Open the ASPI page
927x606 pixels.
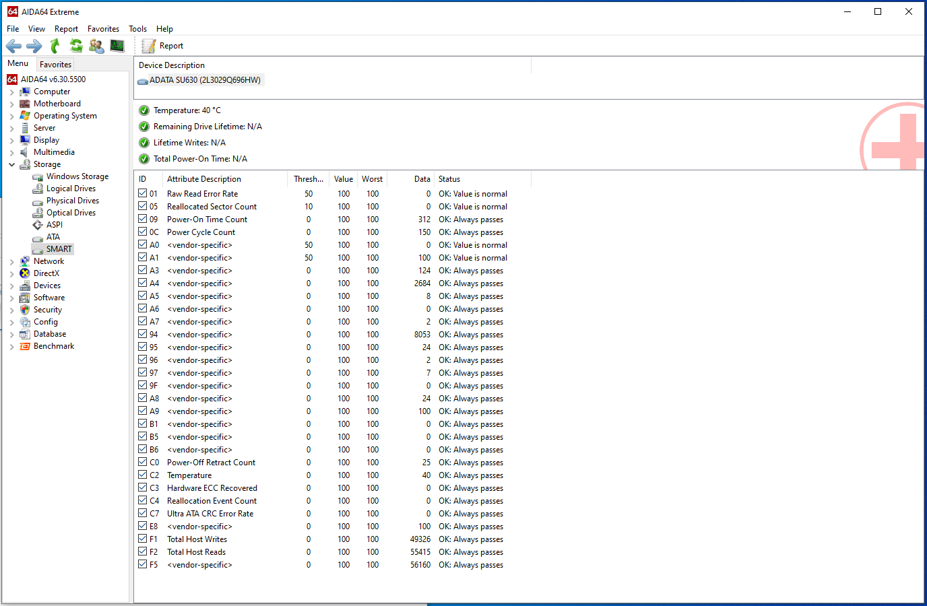pos(55,225)
